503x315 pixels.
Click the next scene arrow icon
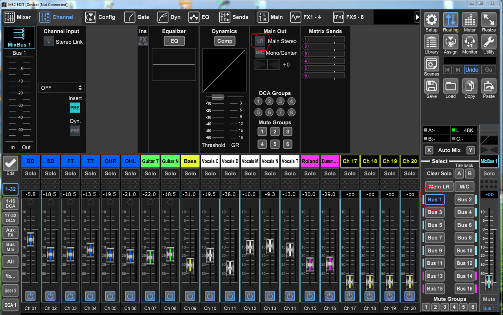(457, 70)
